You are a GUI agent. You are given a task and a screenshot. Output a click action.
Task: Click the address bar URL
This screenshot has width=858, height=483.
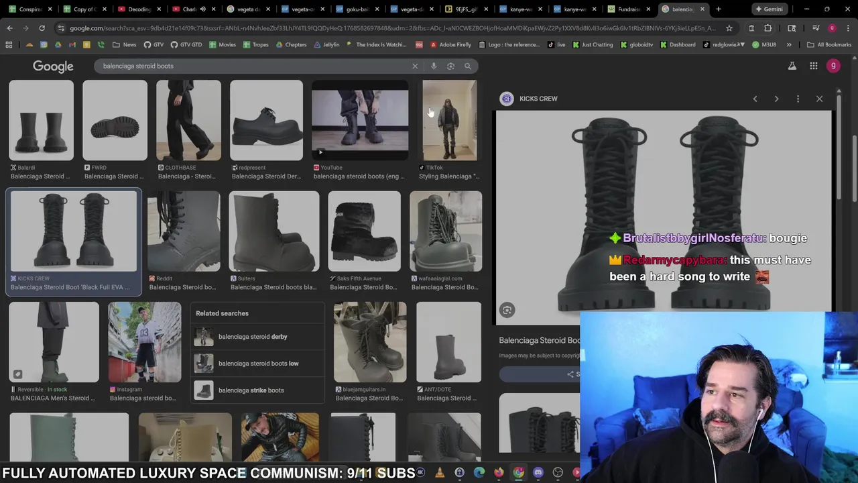point(392,28)
